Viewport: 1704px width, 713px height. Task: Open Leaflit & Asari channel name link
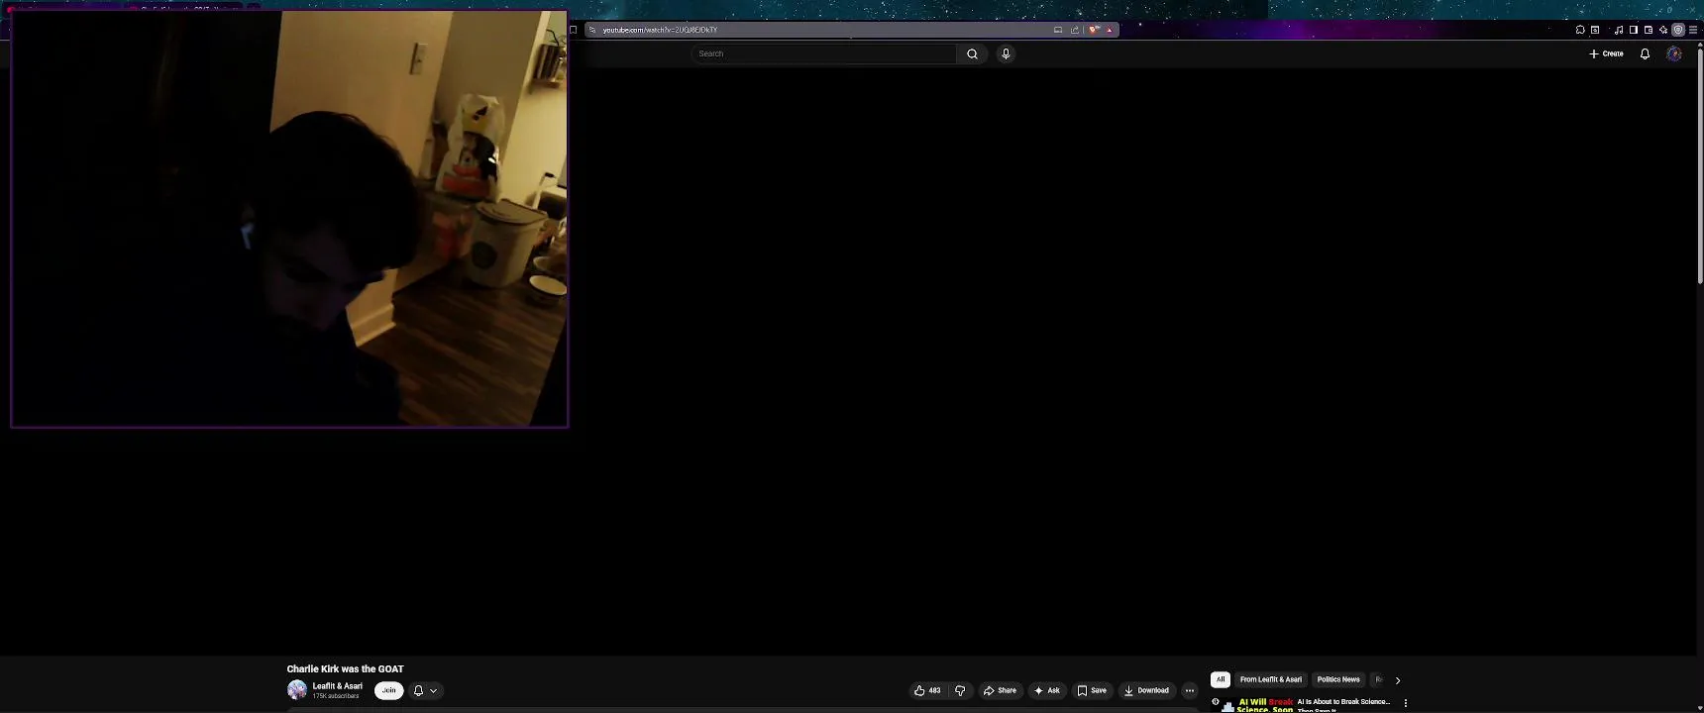click(x=338, y=686)
